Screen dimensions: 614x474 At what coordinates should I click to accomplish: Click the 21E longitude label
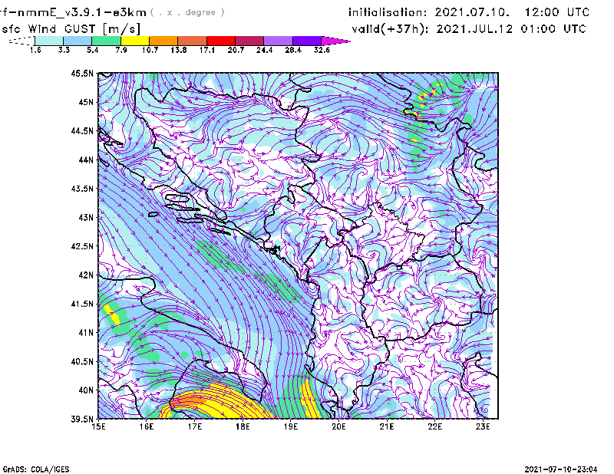[387, 426]
